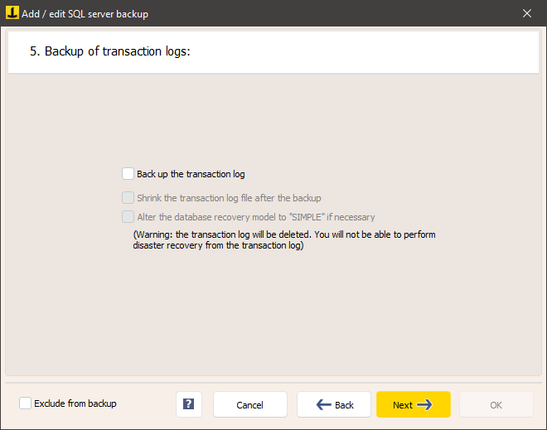Viewport: 547px width, 430px height.
Task: Click the yellow Iperius anchor icon in title bar
Action: pyautogui.click(x=12, y=13)
